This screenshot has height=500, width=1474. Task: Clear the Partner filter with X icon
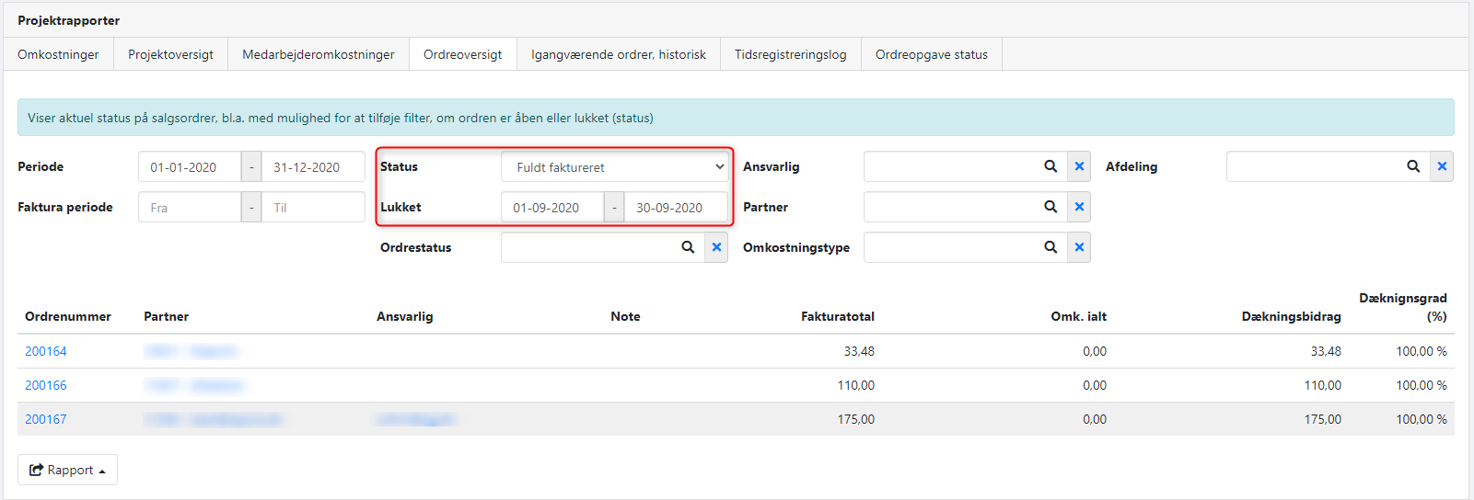(1079, 207)
